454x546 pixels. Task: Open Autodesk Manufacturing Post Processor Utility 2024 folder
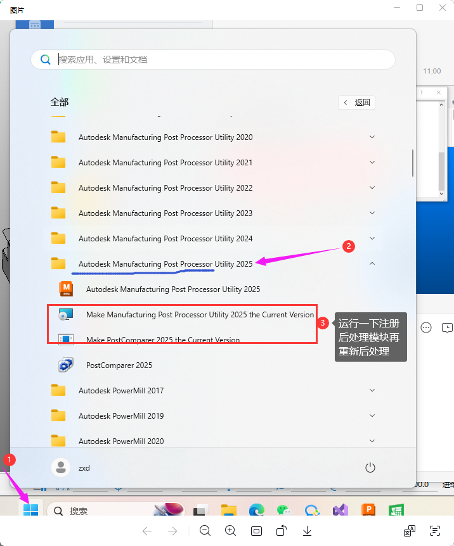[x=212, y=239]
